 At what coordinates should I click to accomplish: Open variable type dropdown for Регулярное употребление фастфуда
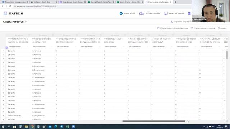coord(186,46)
